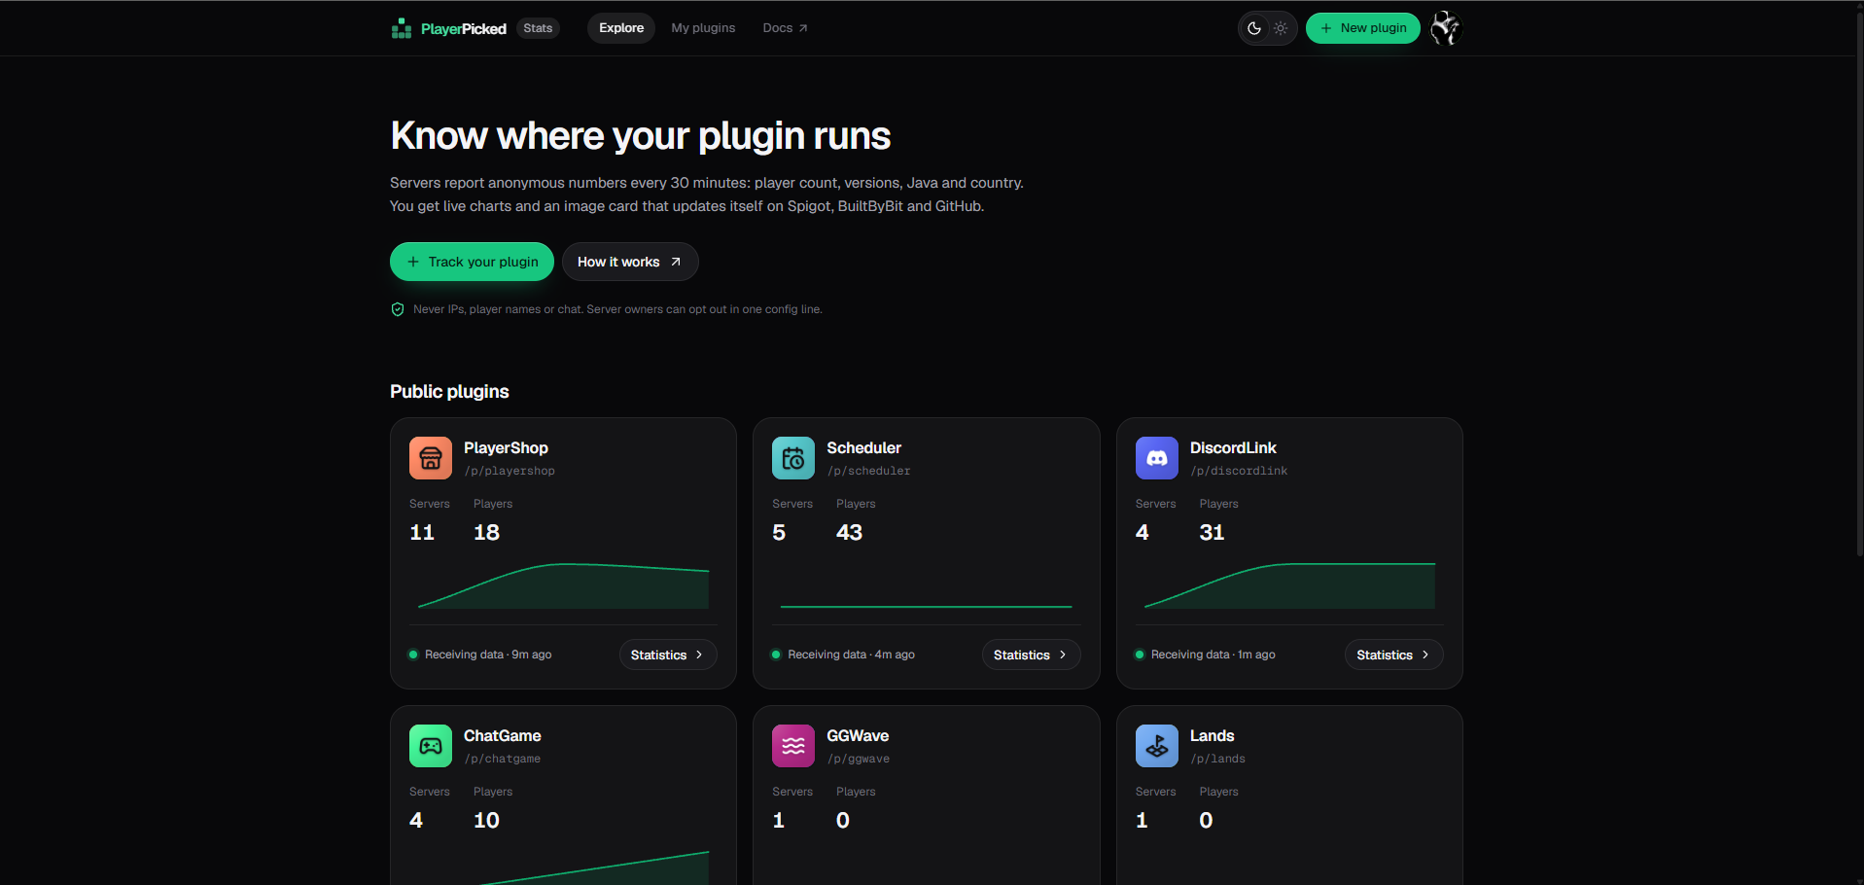Click the Stats badge
This screenshot has width=1864, height=885.
[x=538, y=28]
